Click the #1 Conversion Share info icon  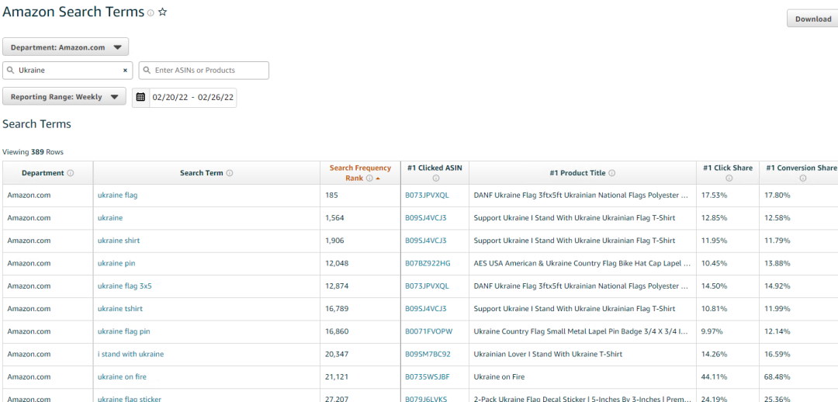[x=803, y=178]
